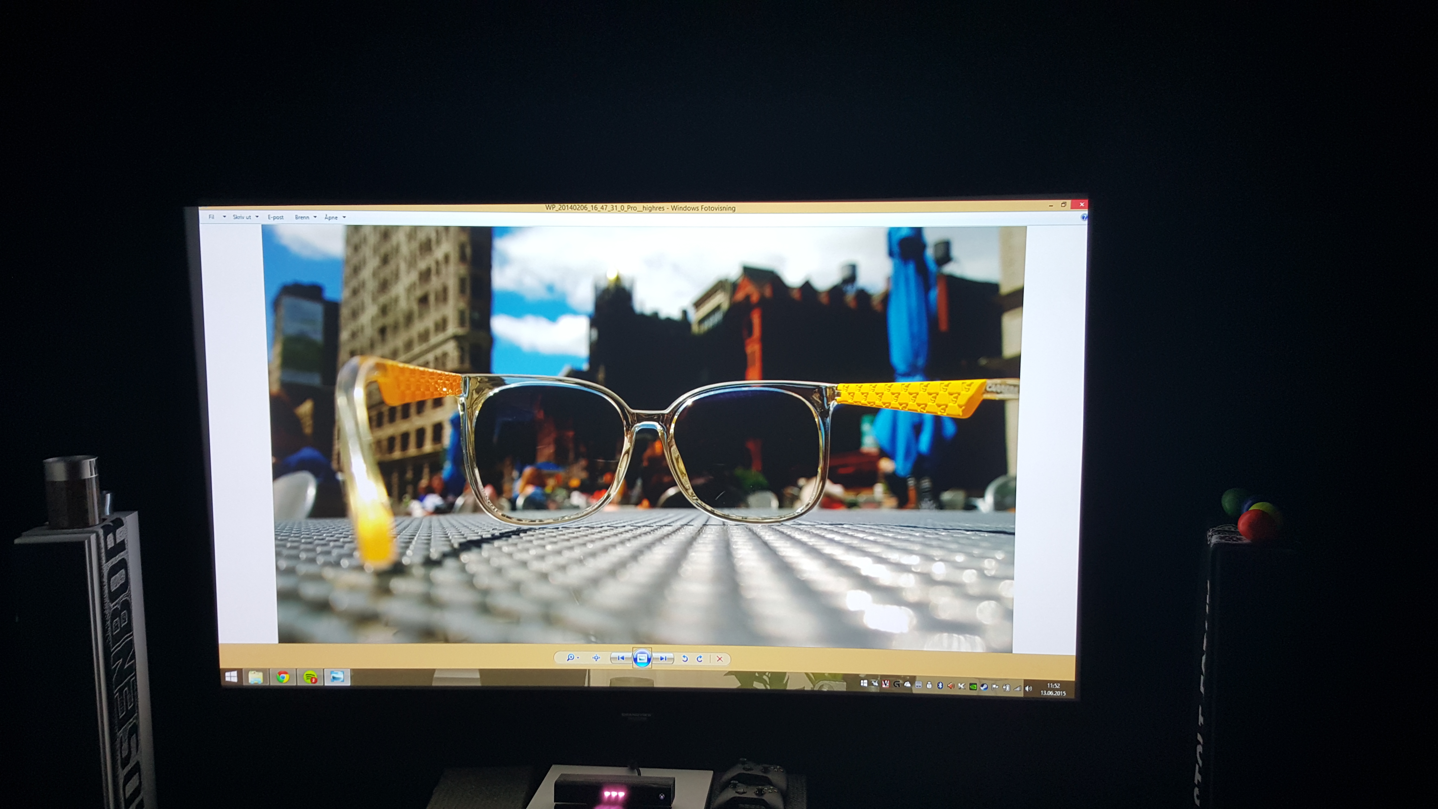This screenshot has height=809, width=1438.
Task: Expand the Fil dropdown arrow
Action: tap(224, 217)
